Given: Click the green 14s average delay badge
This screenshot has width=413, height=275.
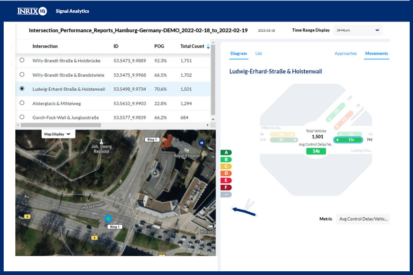Looking at the screenshot, I should (x=316, y=151).
